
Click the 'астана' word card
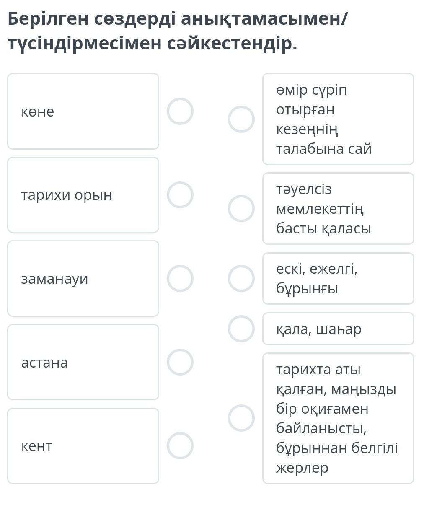pos(83,362)
